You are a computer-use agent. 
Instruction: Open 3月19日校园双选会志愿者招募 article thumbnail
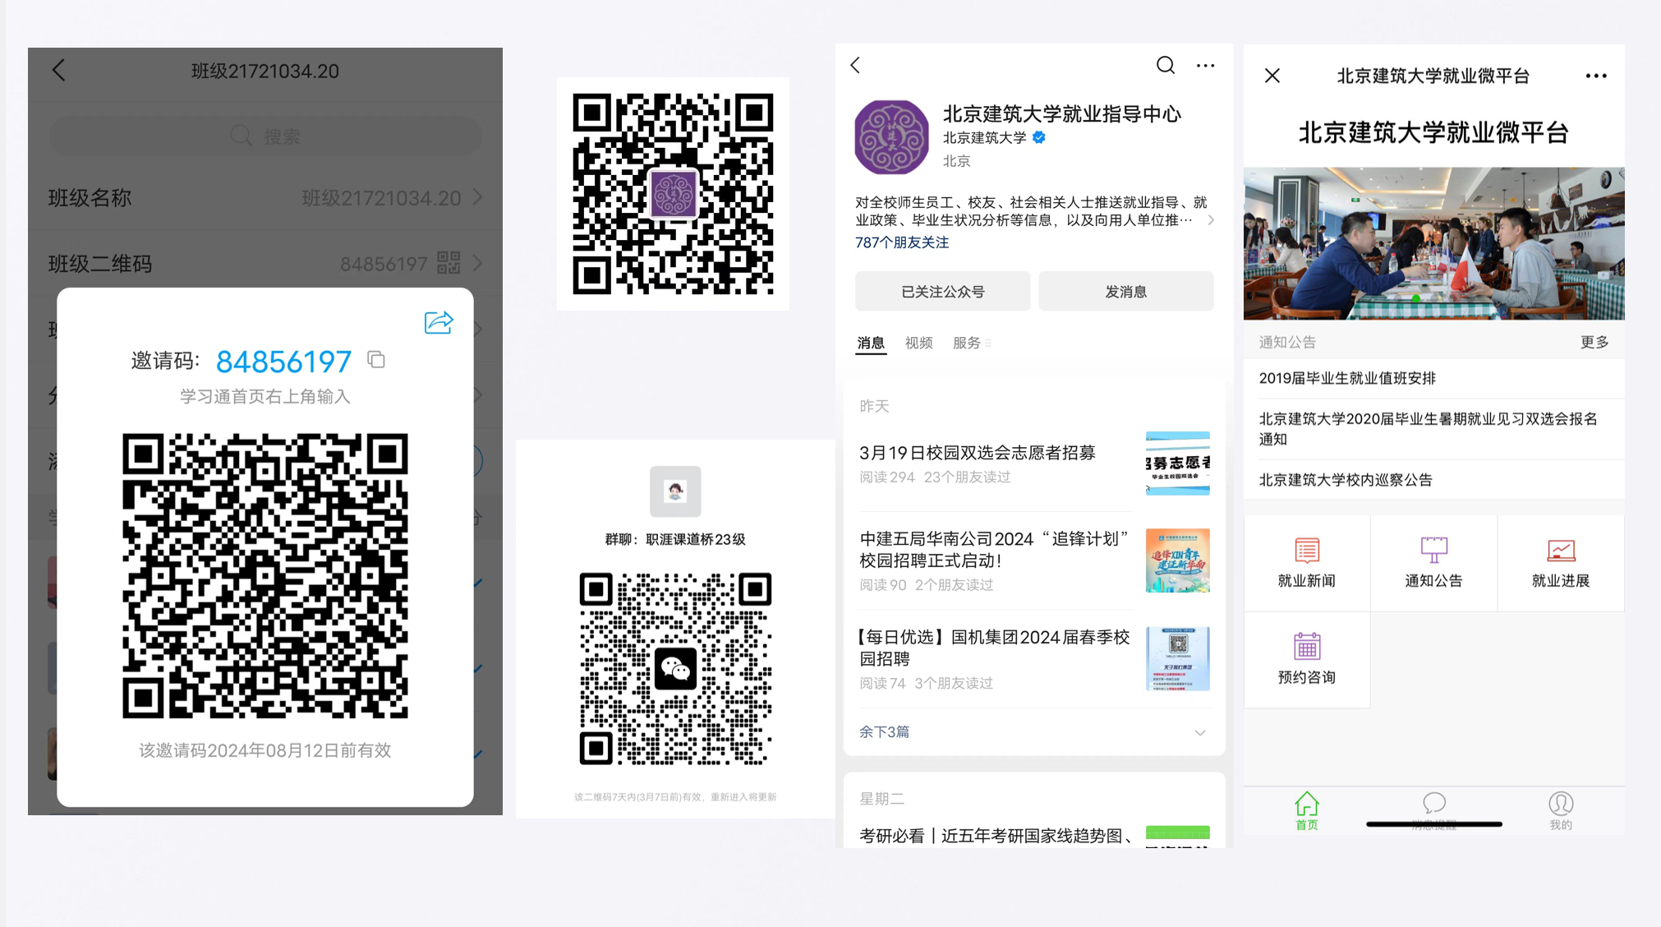[1177, 463]
